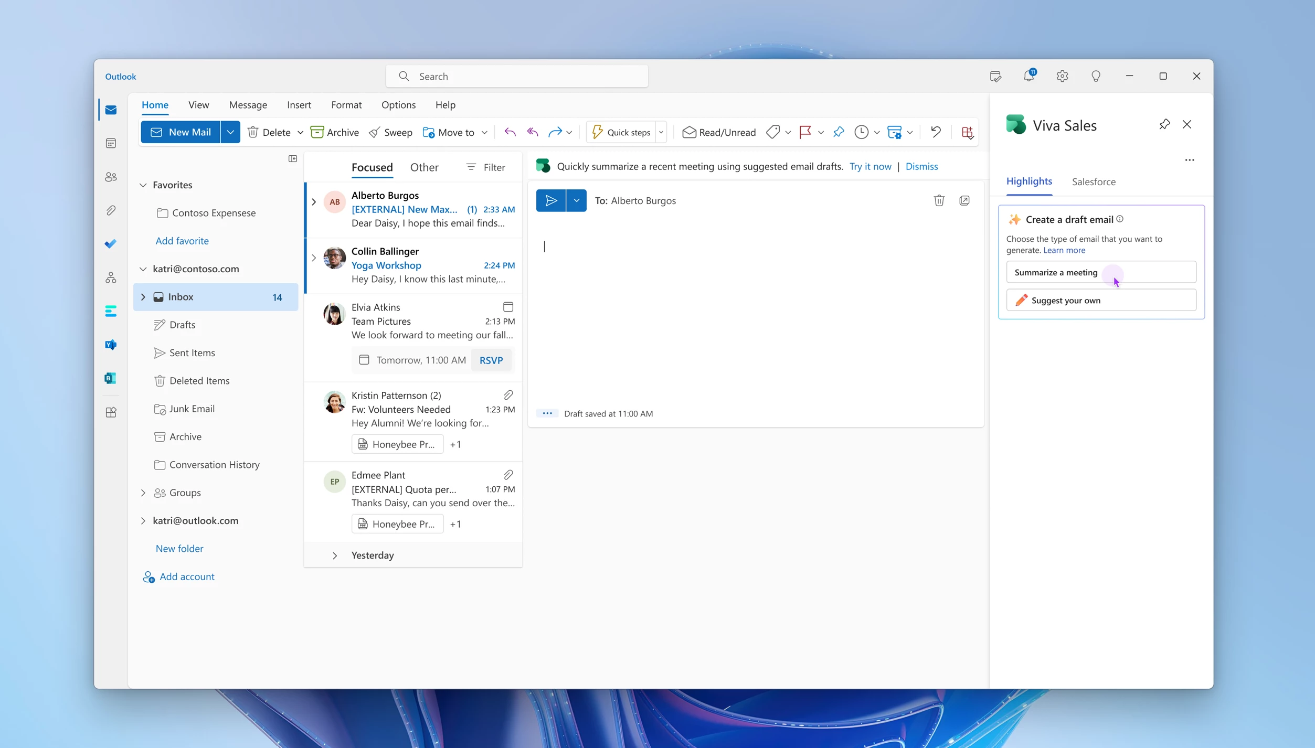Click the New Mail button
Screen dimensions: 1315x748
(x=180, y=132)
